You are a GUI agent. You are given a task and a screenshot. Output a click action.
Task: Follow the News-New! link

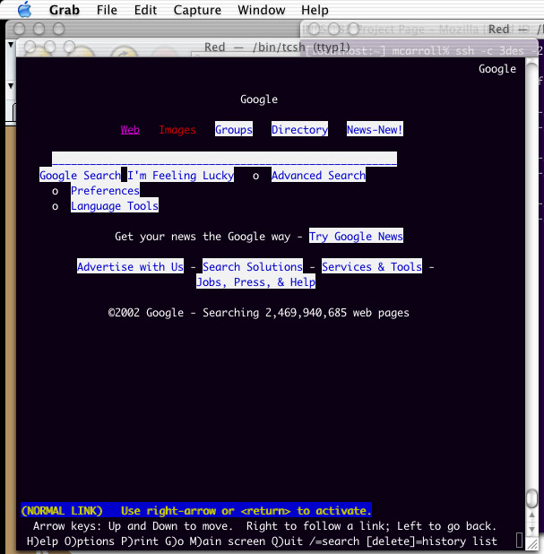(375, 129)
